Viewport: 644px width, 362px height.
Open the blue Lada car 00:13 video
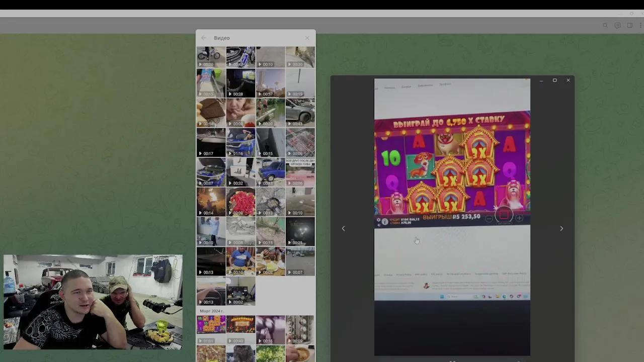270,172
